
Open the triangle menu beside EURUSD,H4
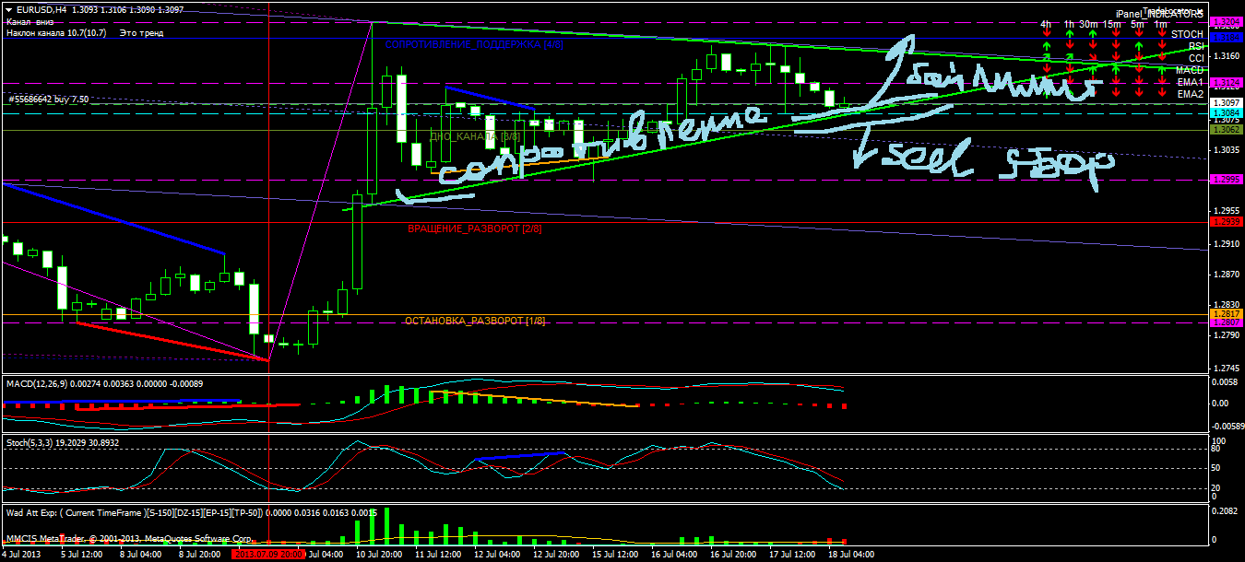[x=7, y=9]
